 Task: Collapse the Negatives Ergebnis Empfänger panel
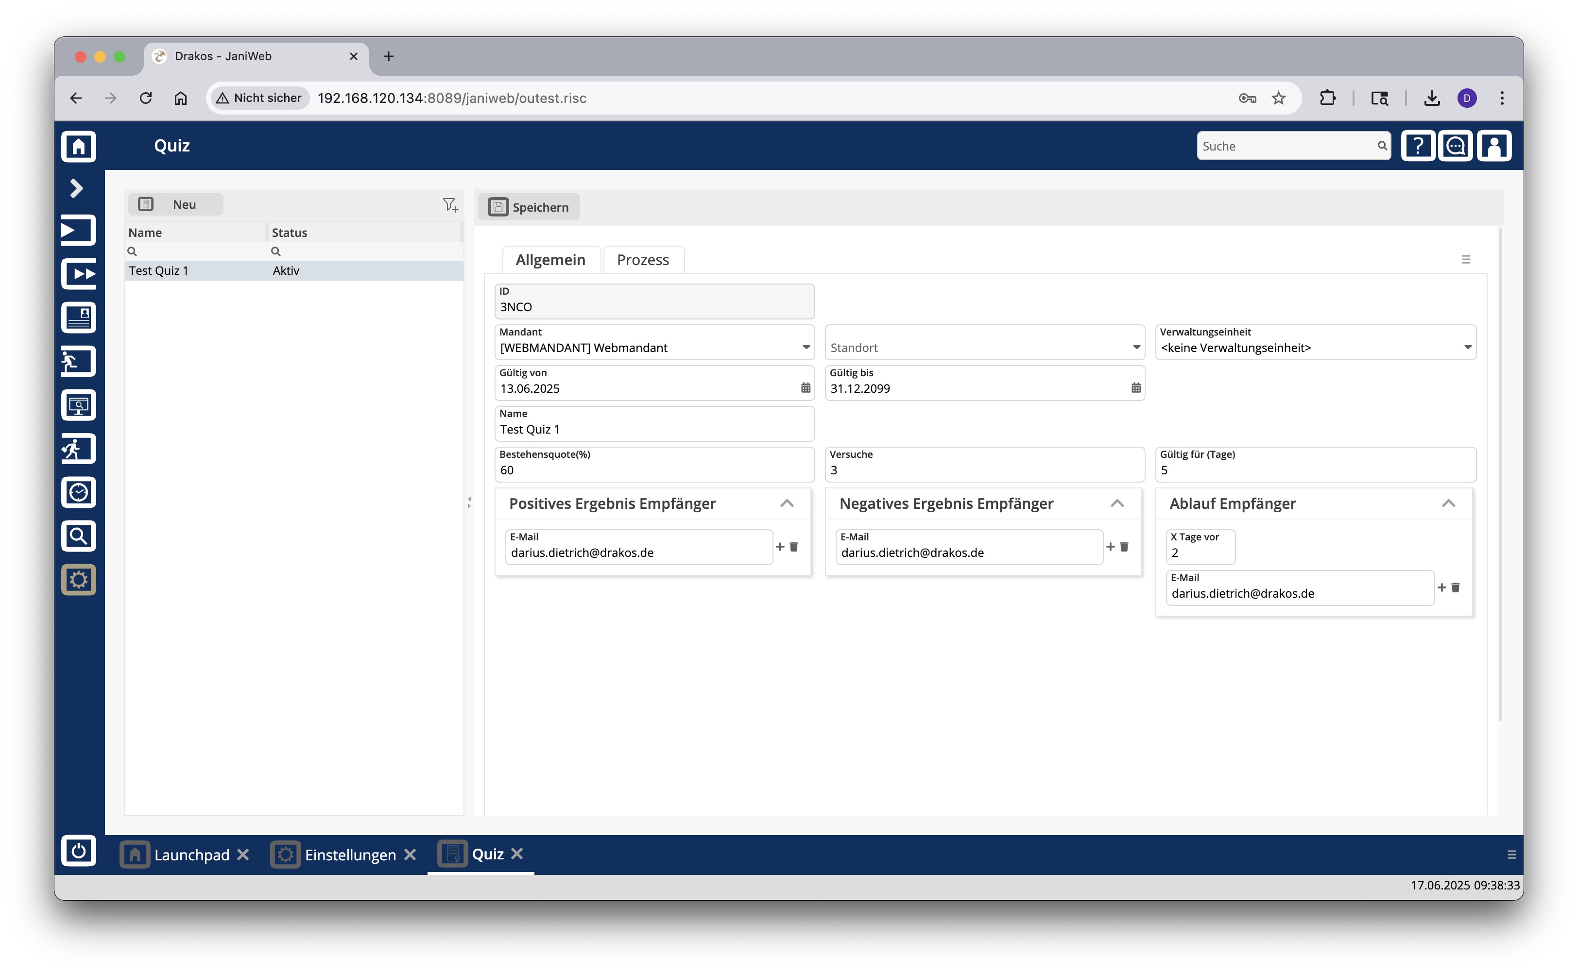1117,504
